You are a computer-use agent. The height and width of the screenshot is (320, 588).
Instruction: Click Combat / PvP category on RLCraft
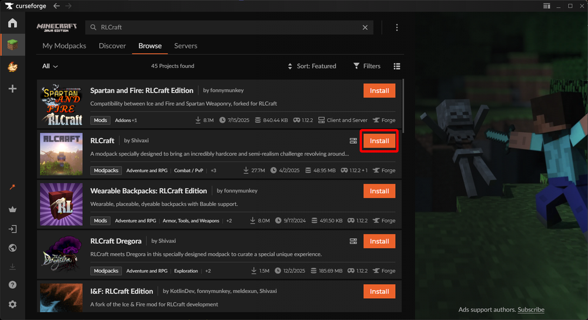(x=188, y=170)
